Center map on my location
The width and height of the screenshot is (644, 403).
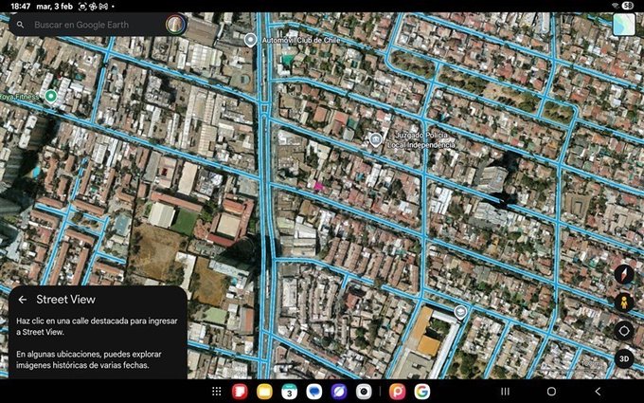(x=623, y=331)
